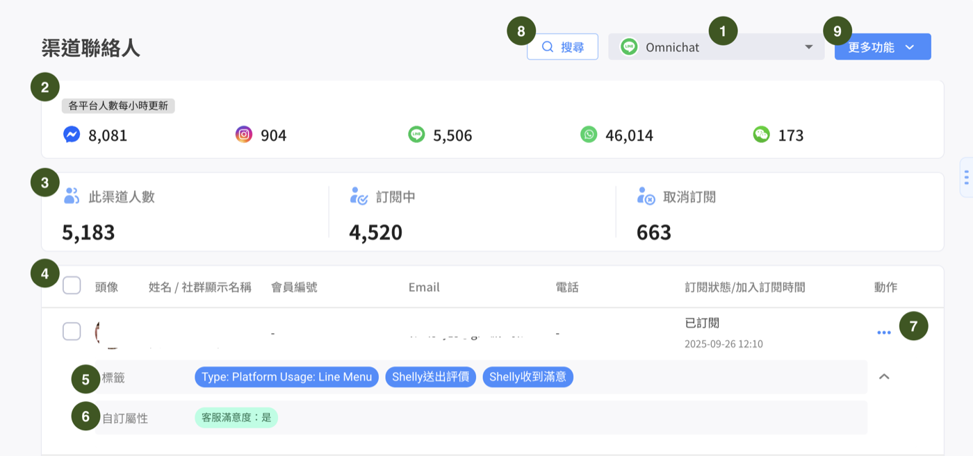
Task: Click the Shelly送出評價 tag
Action: click(x=431, y=377)
